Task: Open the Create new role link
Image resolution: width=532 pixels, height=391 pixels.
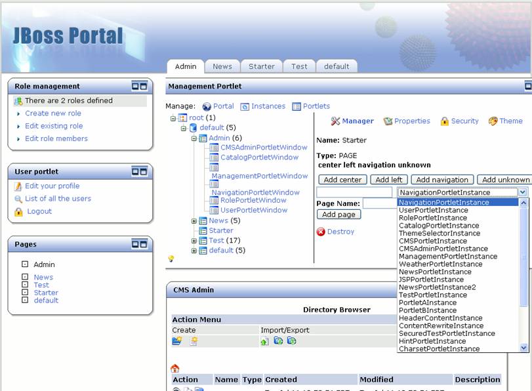Action: coord(53,113)
